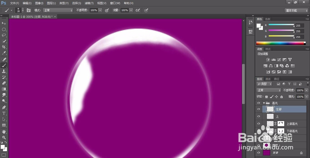Viewport: 310px width, 158px height.
Task: Select the Path Selection tool
Action: click(4, 119)
